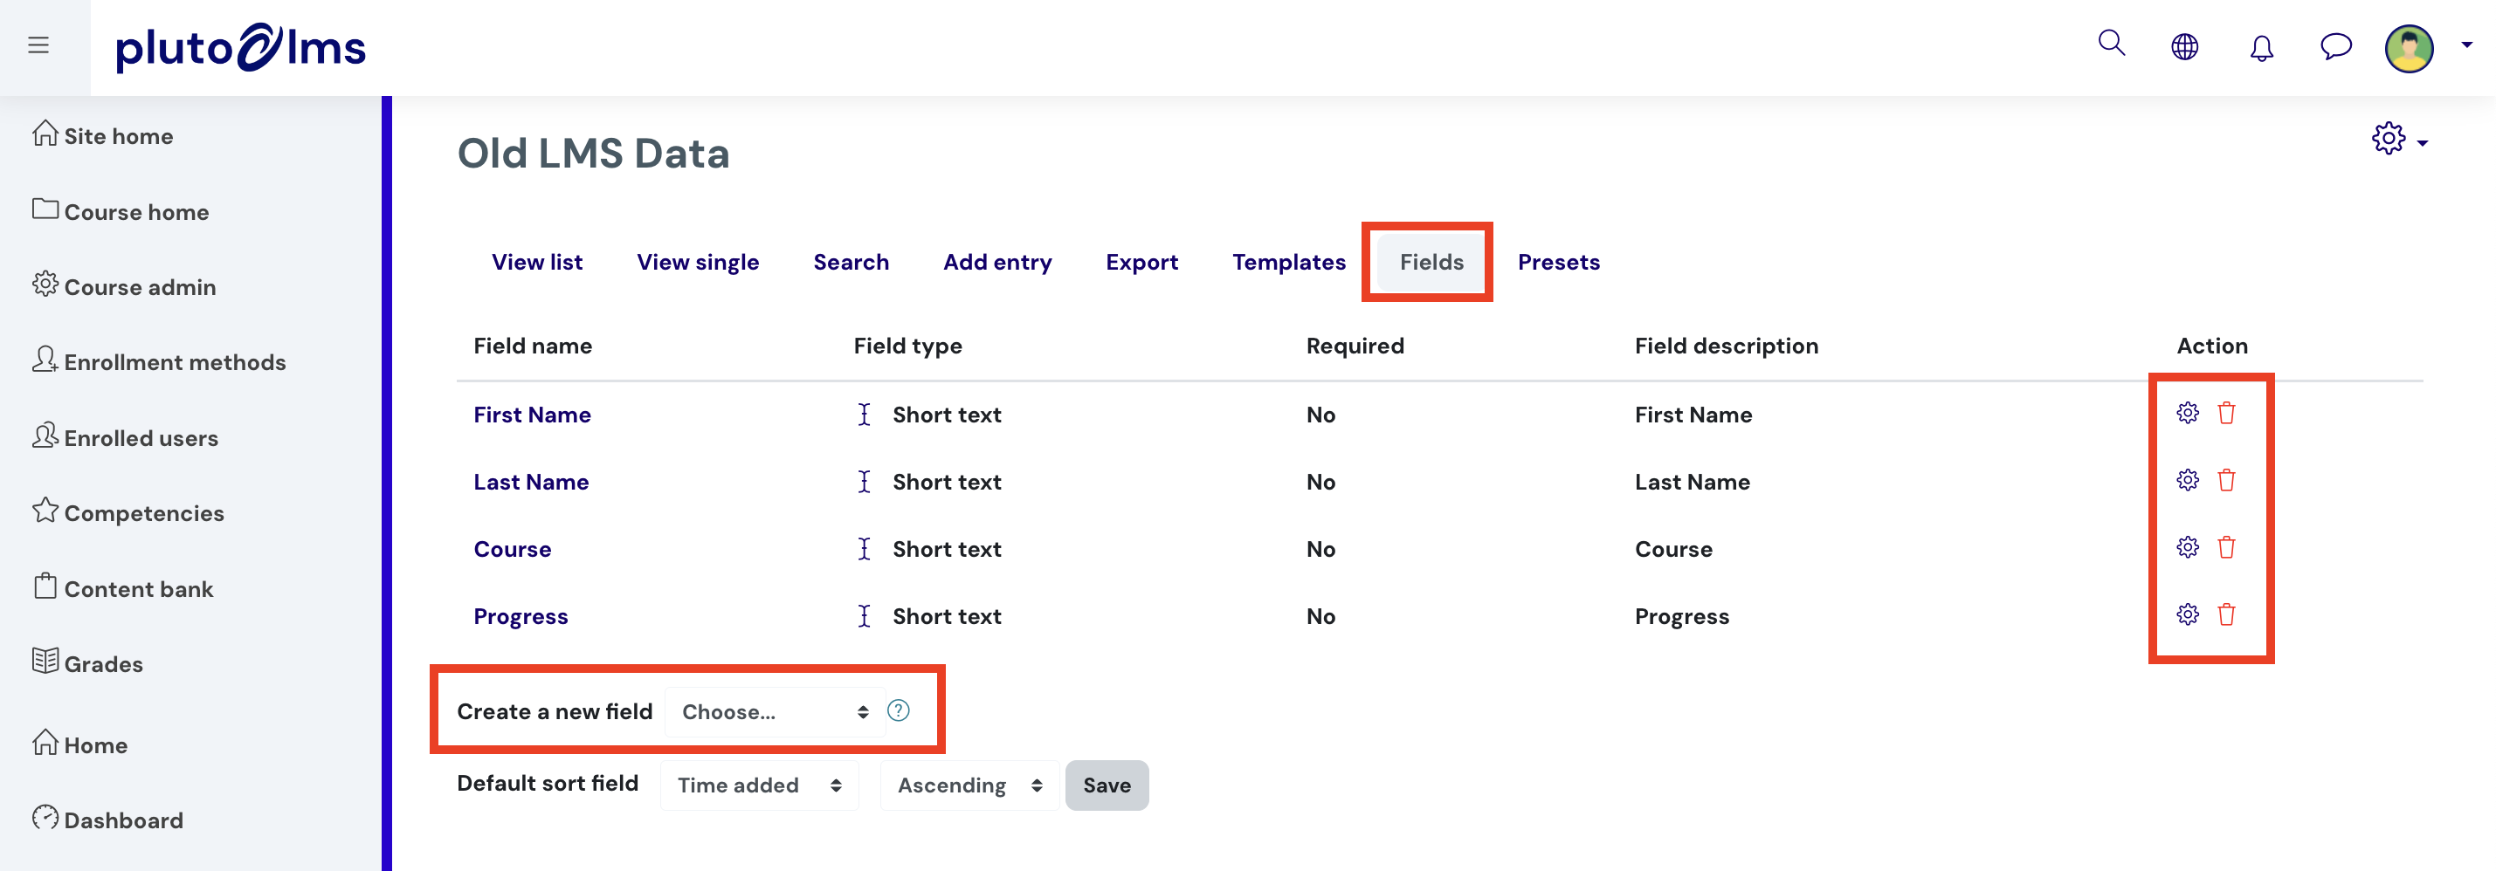2496x871 pixels.
Task: Switch to Presets tab
Action: (1558, 263)
